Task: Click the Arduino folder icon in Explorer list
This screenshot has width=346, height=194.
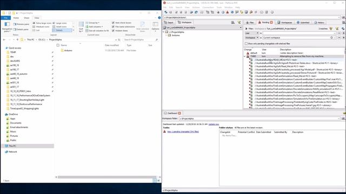Action: click(x=62, y=51)
